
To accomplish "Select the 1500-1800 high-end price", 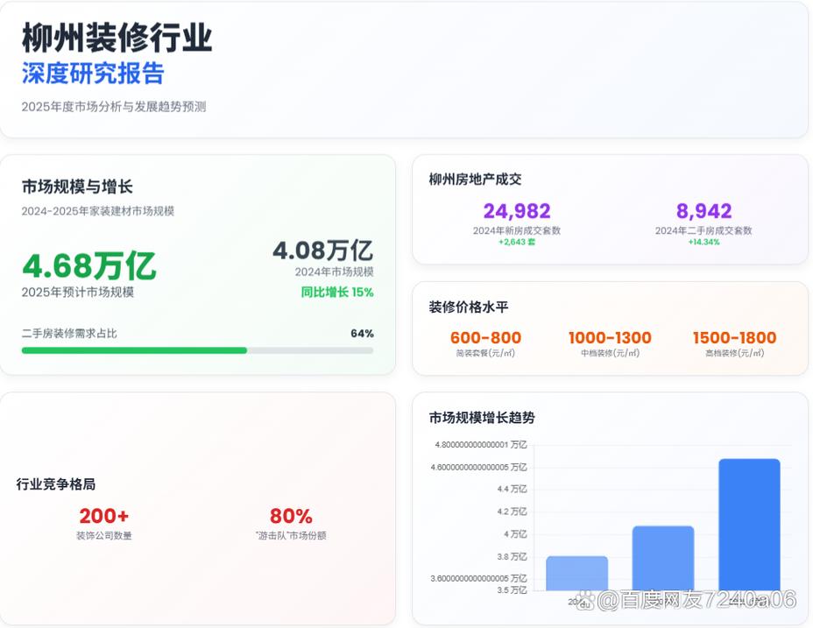I will (734, 338).
